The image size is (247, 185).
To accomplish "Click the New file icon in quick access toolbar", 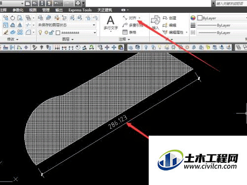I will [28, 3].
